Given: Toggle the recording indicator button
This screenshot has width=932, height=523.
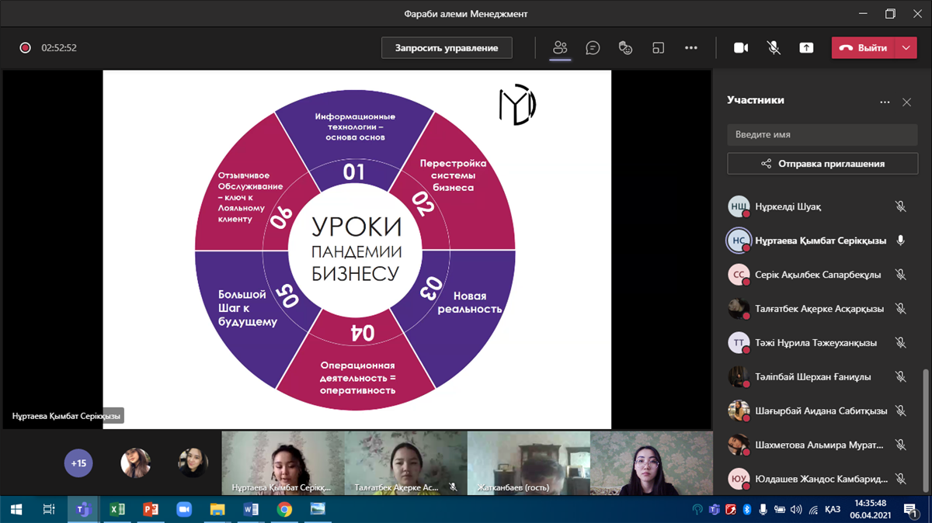Looking at the screenshot, I should 25,48.
